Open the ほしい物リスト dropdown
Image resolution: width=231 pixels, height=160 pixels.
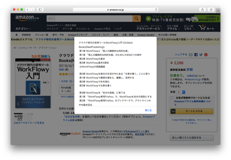tap(189, 27)
